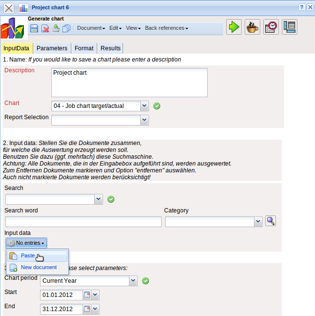The width and height of the screenshot is (315, 316).
Task: Open the Back references menu
Action: click(166, 28)
